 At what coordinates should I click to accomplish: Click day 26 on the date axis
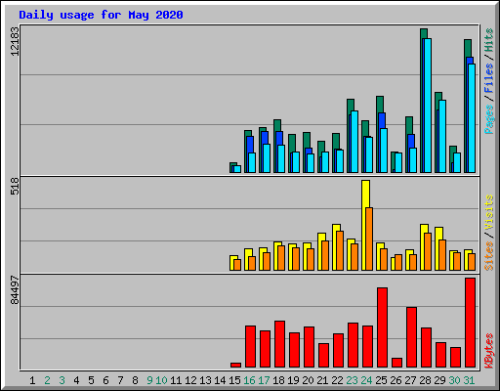click(x=396, y=380)
